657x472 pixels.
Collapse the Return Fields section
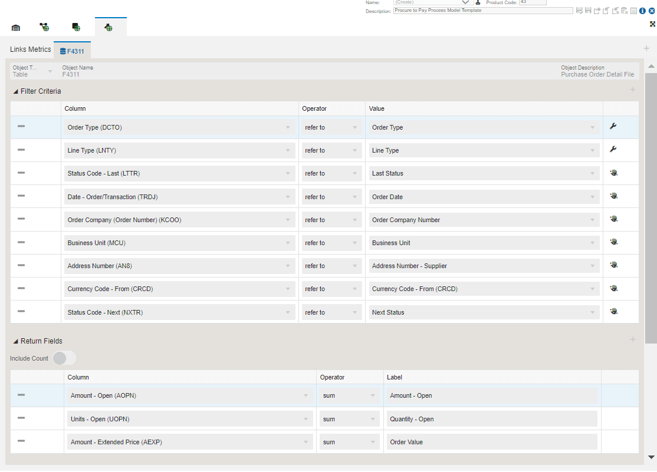(15, 341)
